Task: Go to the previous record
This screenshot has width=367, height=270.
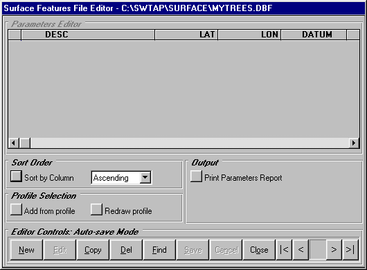Action: (301, 250)
